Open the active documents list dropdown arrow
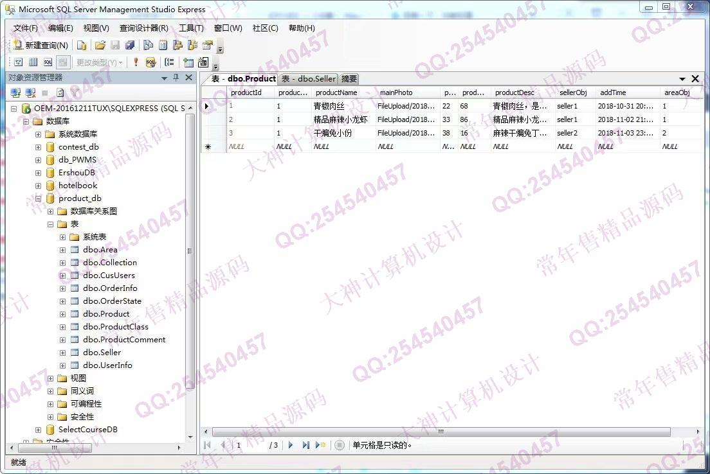The width and height of the screenshot is (710, 474). point(682,79)
